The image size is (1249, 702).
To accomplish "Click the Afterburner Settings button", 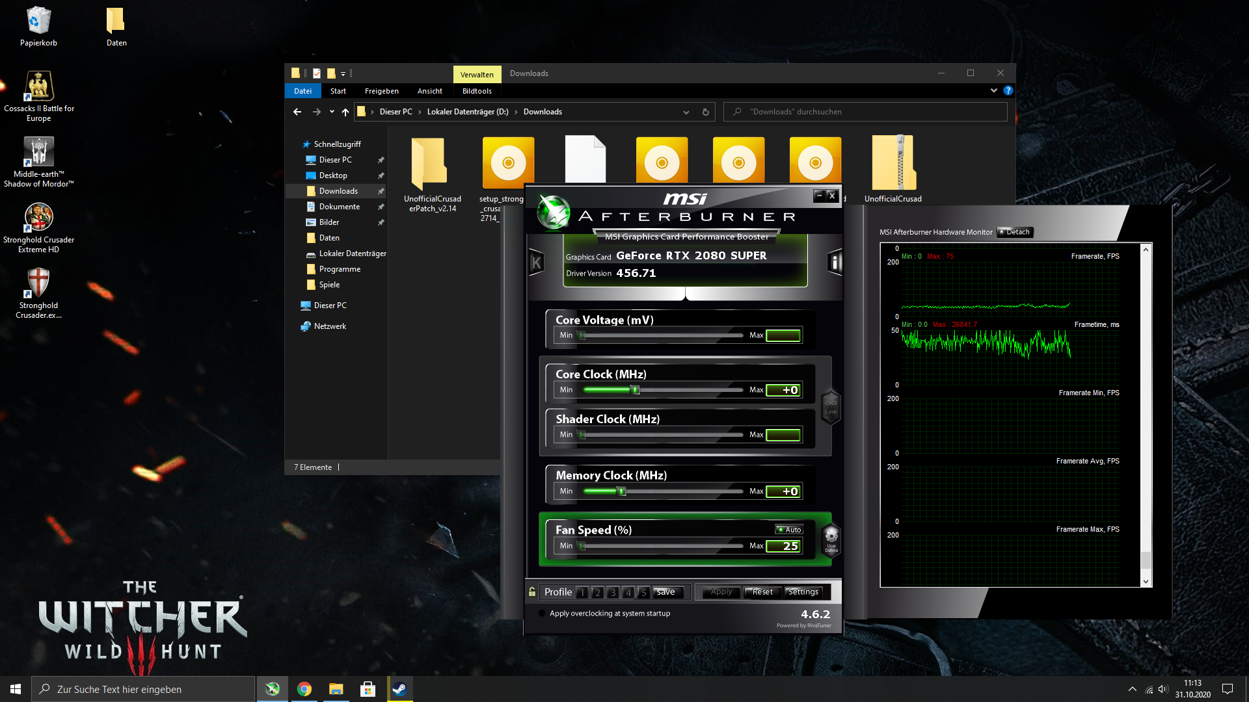I will [x=803, y=592].
